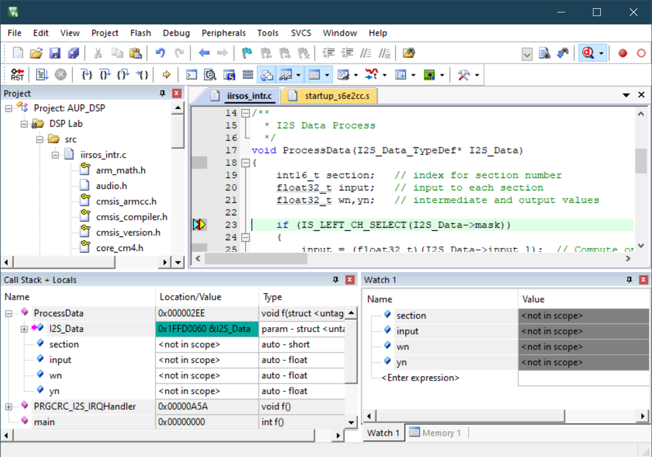The height and width of the screenshot is (457, 652).
Task: Open the Watch windows dropdown arrow
Action: pyautogui.click(x=299, y=76)
